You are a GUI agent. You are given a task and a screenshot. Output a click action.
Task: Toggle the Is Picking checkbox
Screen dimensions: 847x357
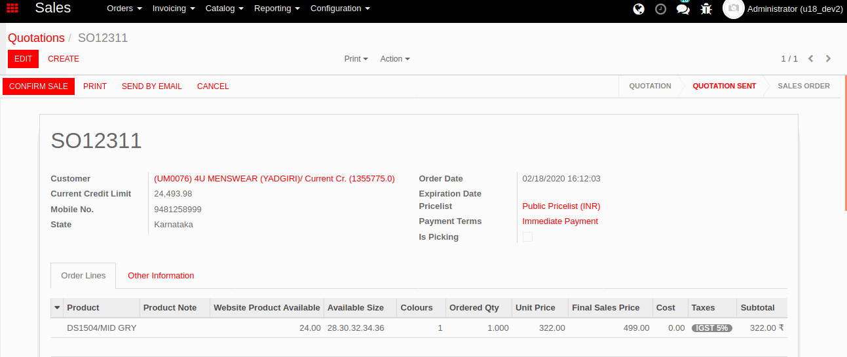527,237
